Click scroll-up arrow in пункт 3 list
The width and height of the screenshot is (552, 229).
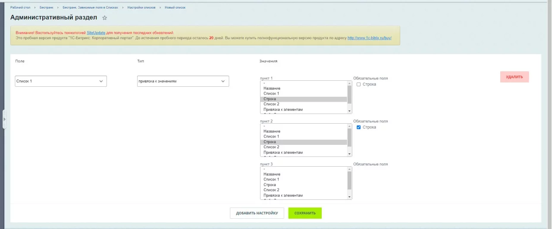(349, 169)
